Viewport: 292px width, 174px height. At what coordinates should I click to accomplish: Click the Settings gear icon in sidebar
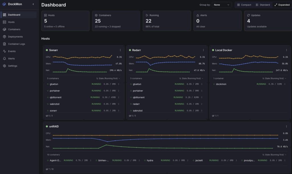pyautogui.click(x=5, y=66)
